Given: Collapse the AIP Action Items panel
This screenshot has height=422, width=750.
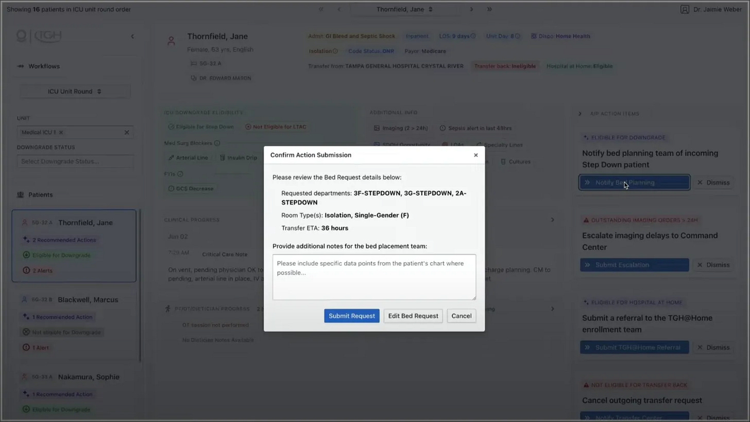Looking at the screenshot, I should 579,114.
